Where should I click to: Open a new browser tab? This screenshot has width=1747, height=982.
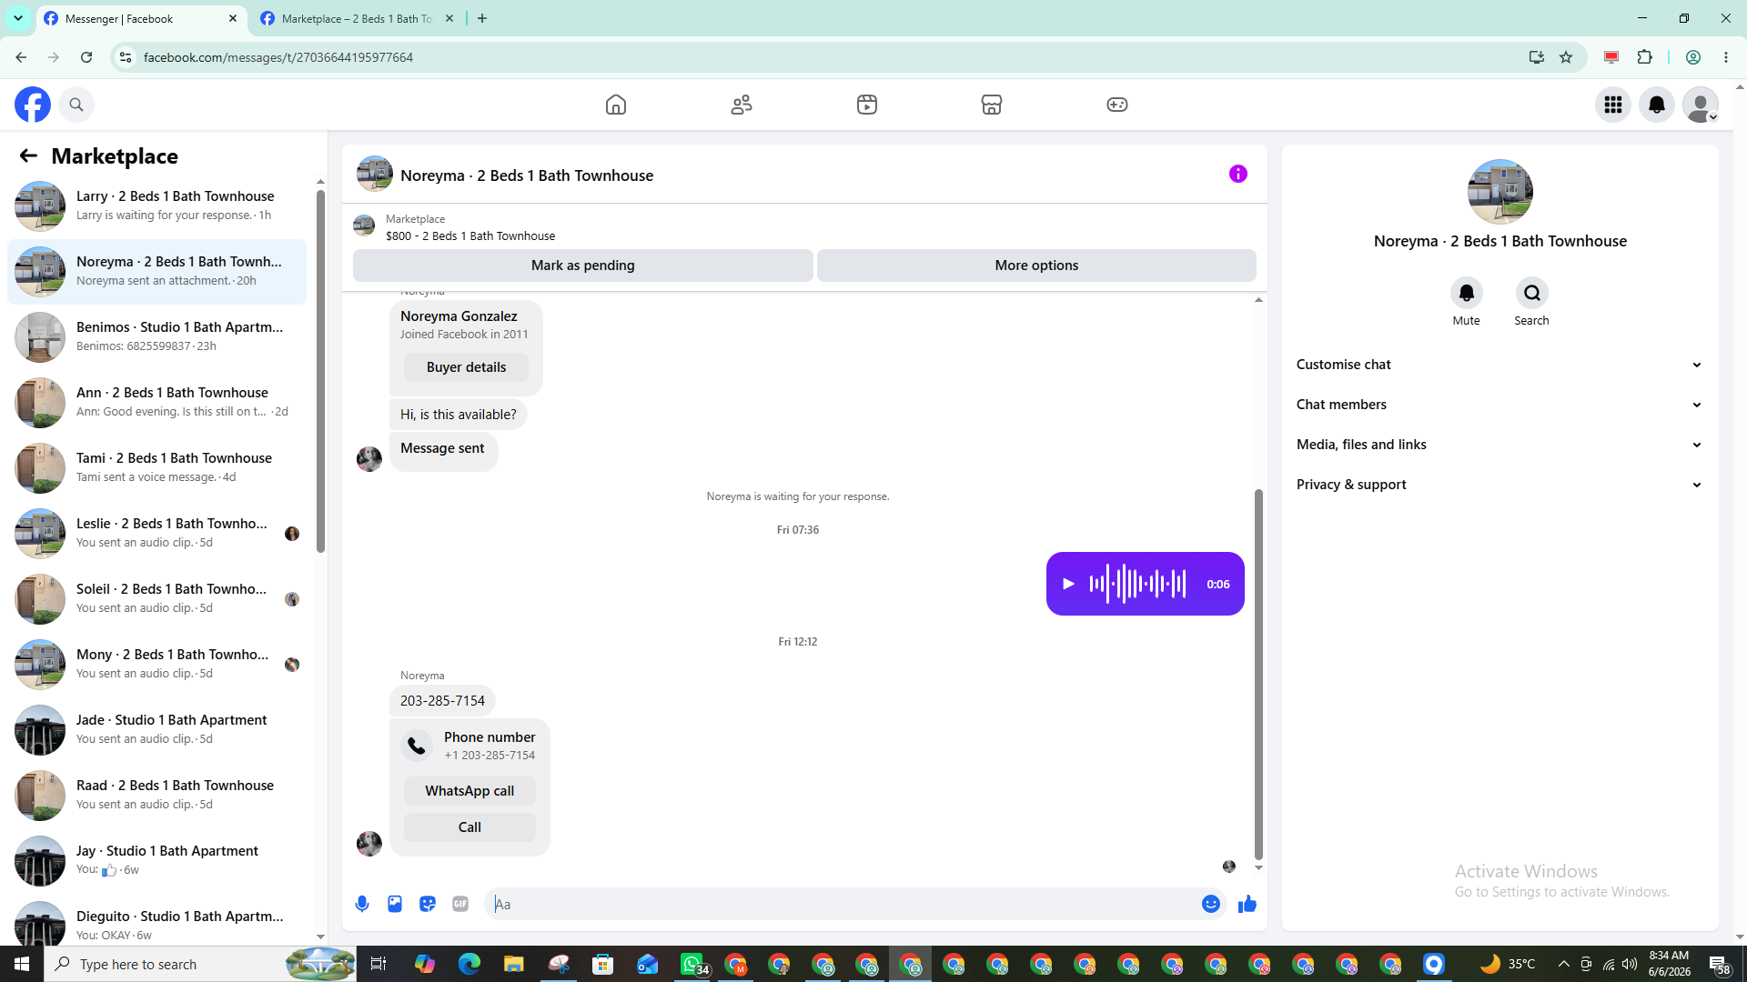click(x=482, y=18)
